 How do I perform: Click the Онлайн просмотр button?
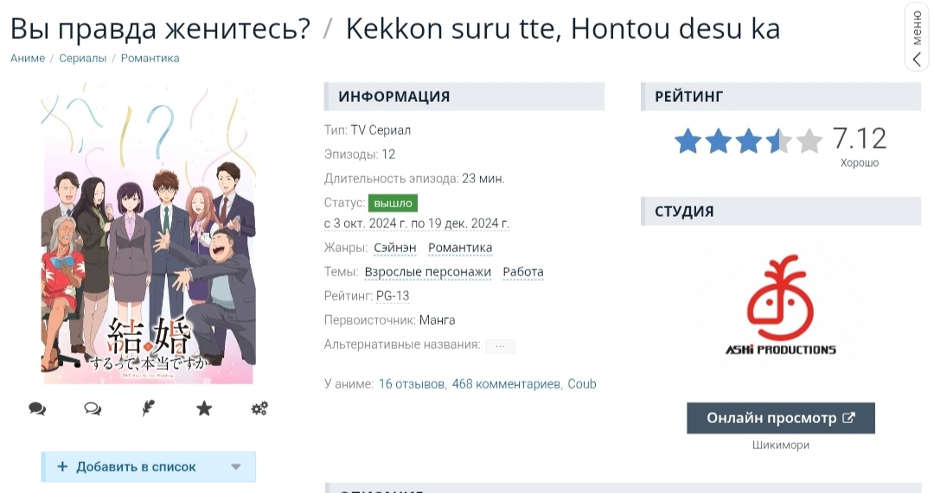pyautogui.click(x=781, y=418)
